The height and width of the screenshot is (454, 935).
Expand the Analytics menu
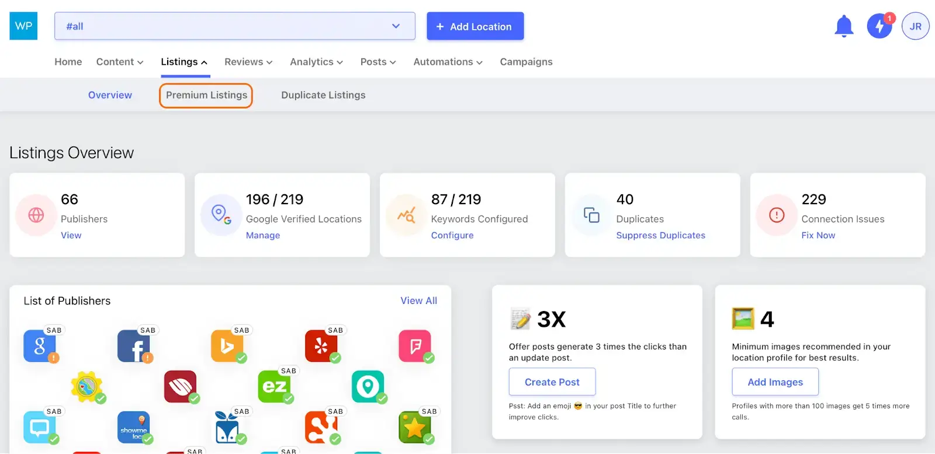tap(316, 62)
